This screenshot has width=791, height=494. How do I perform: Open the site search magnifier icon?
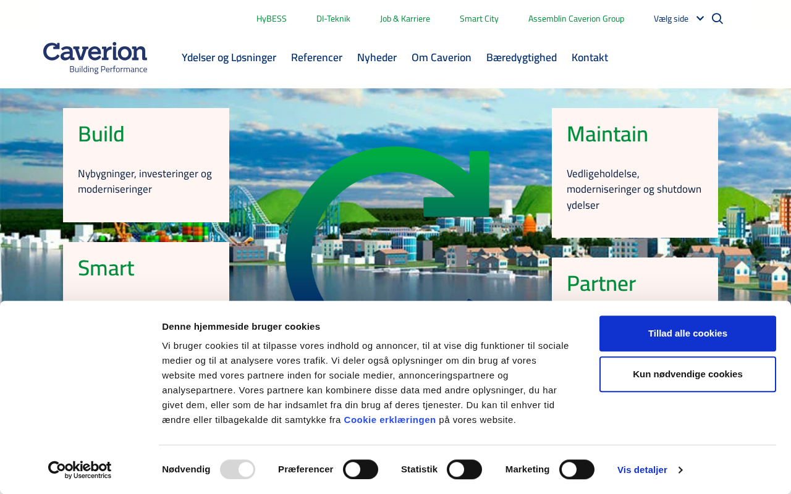(x=717, y=19)
